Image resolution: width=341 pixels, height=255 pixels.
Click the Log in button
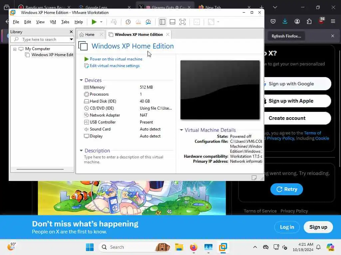tap(287, 227)
